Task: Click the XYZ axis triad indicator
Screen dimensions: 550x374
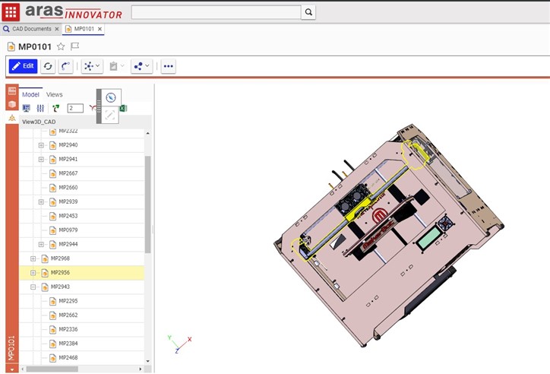Action: [x=179, y=344]
